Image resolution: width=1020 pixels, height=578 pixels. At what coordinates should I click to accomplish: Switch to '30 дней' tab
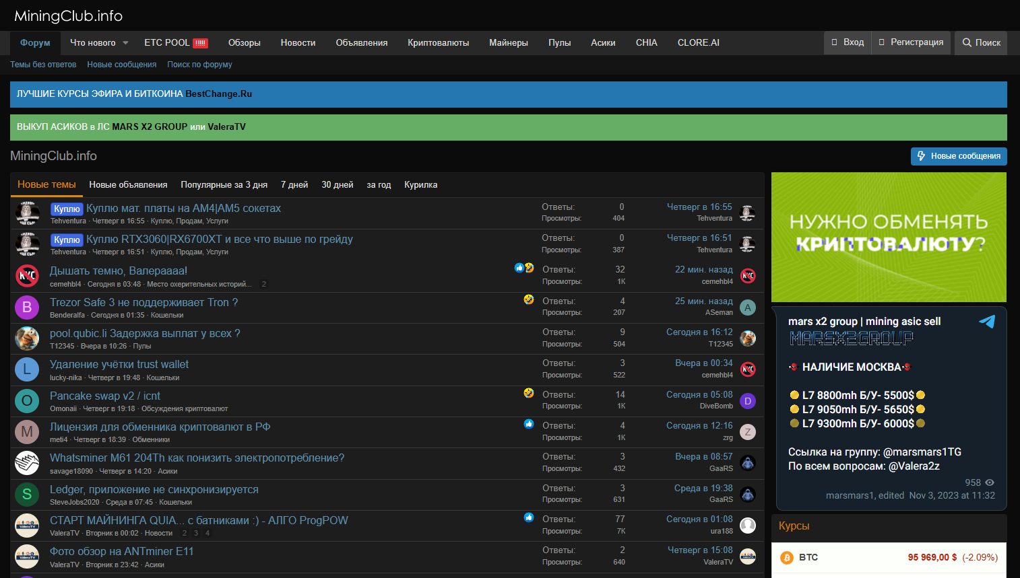[338, 184]
